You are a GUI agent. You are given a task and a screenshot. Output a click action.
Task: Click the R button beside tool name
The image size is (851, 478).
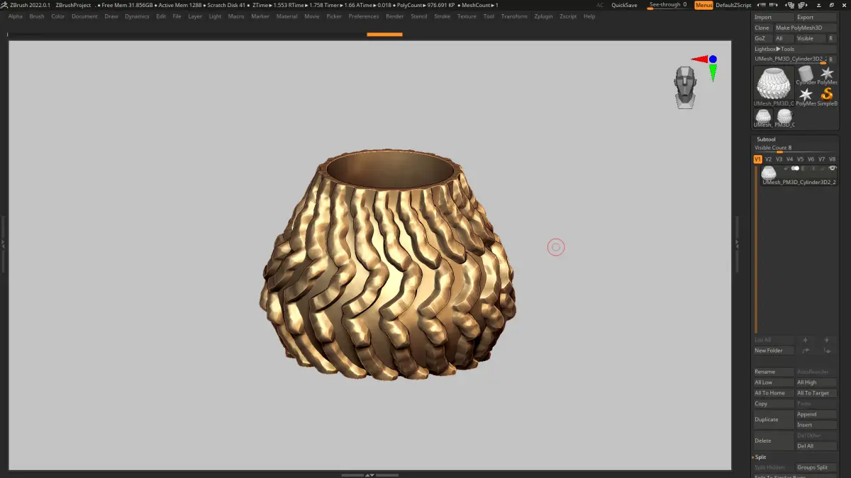tap(831, 59)
